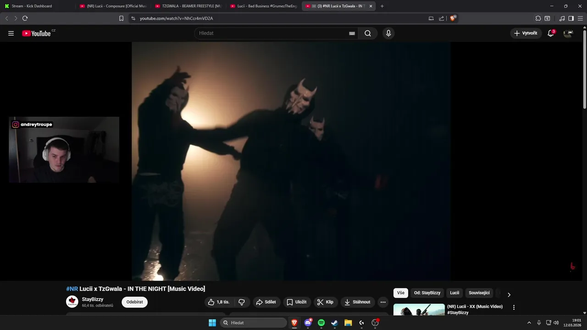This screenshot has height=330, width=587.
Task: Open Steam from the taskbar
Action: [334, 323]
